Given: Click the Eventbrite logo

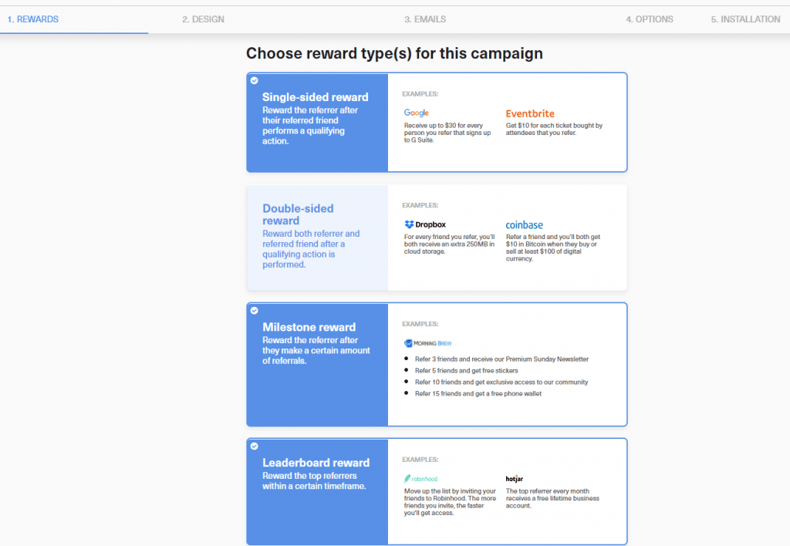Looking at the screenshot, I should pyautogui.click(x=530, y=113).
